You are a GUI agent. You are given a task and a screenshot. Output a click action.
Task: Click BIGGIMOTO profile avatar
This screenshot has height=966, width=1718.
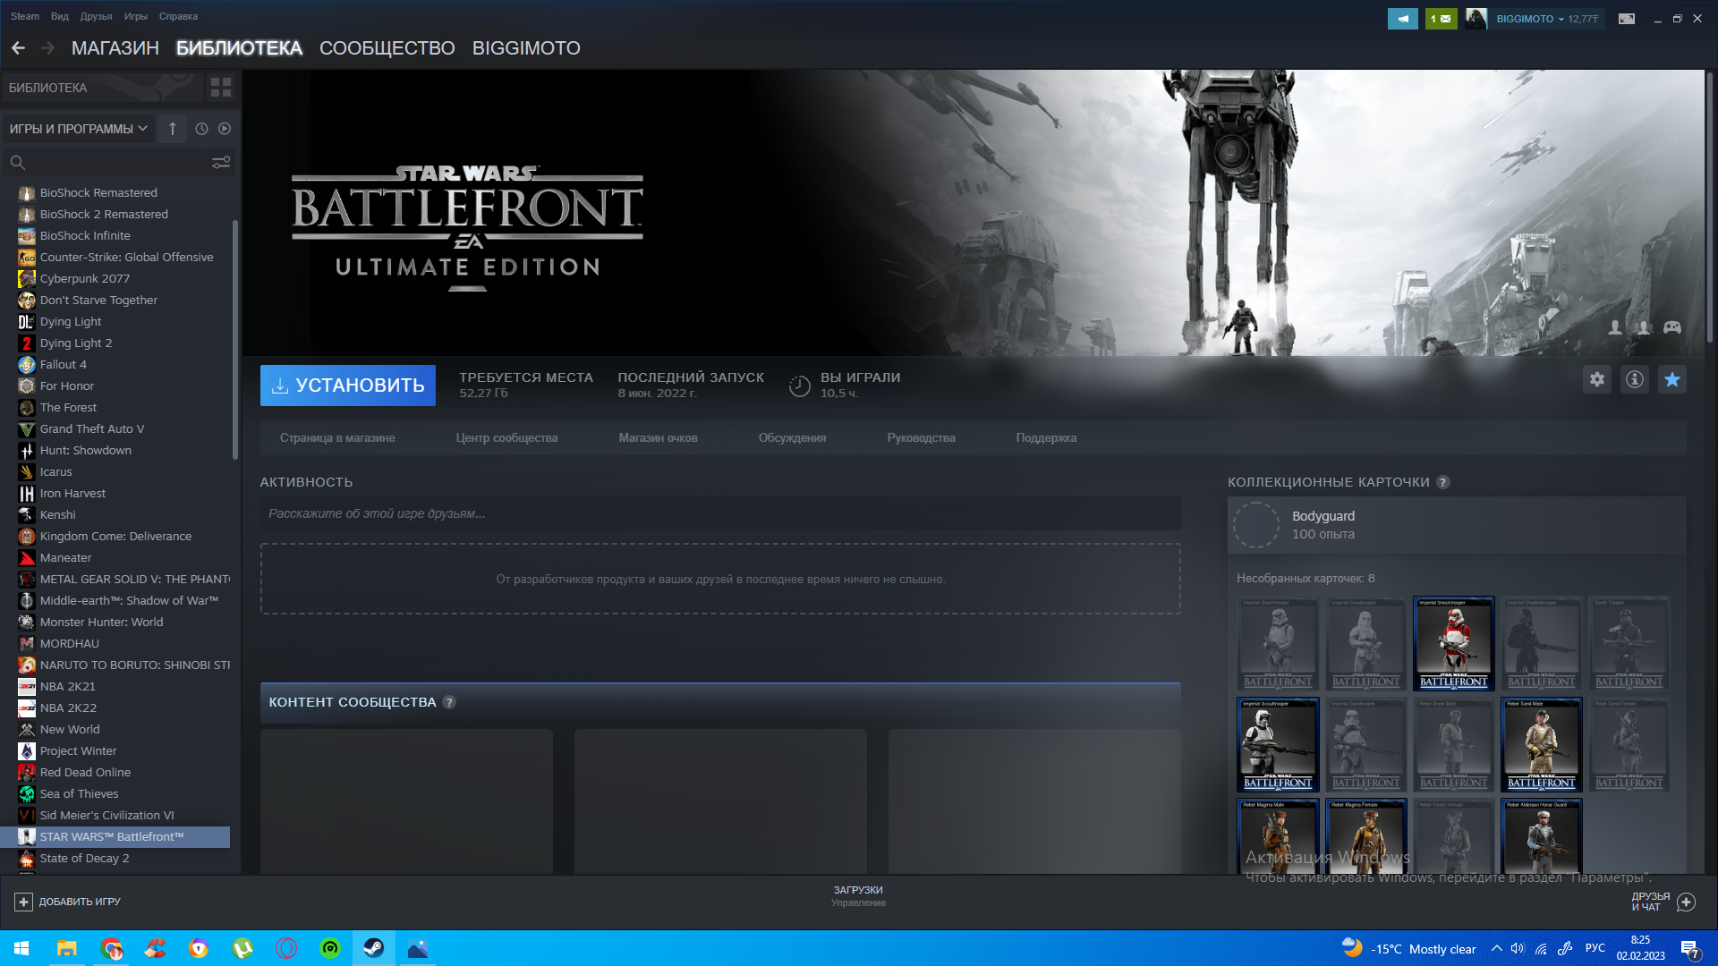coord(1476,19)
